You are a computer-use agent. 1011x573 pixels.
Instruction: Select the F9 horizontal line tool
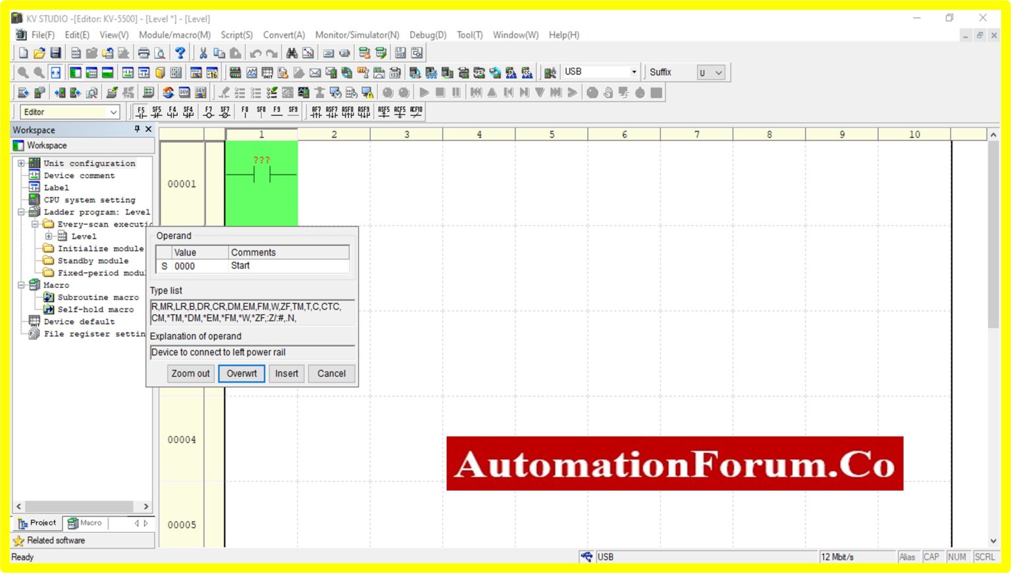point(276,112)
